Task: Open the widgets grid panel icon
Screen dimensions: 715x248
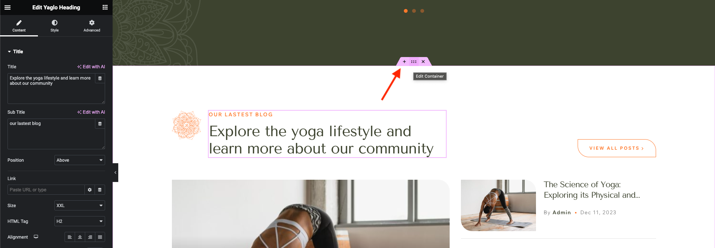Action: coord(105,8)
